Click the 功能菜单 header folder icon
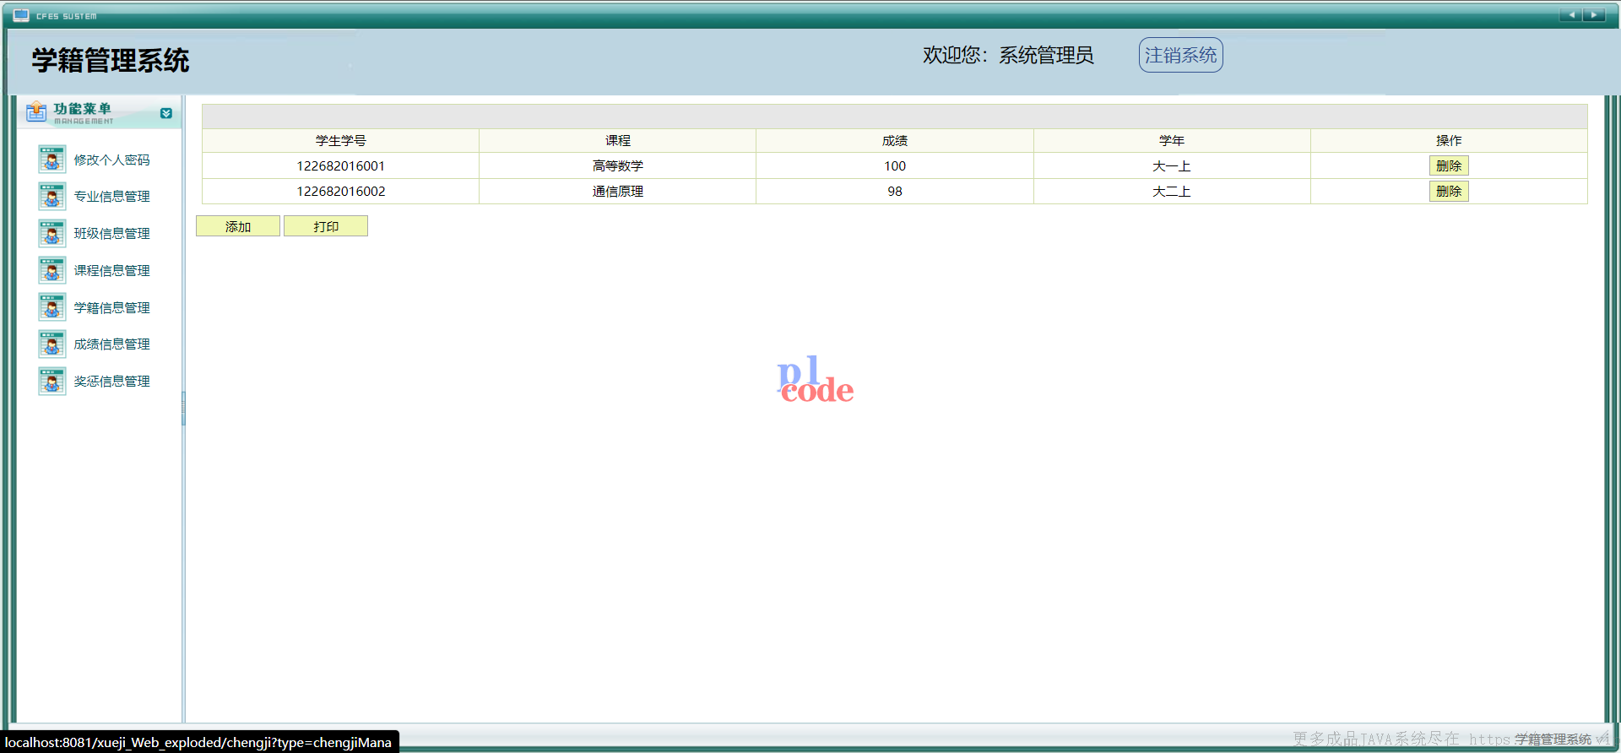 click(36, 111)
